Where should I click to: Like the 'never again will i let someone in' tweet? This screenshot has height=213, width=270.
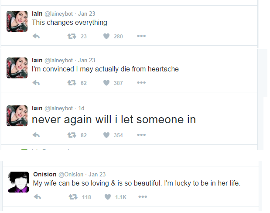[x=106, y=135]
